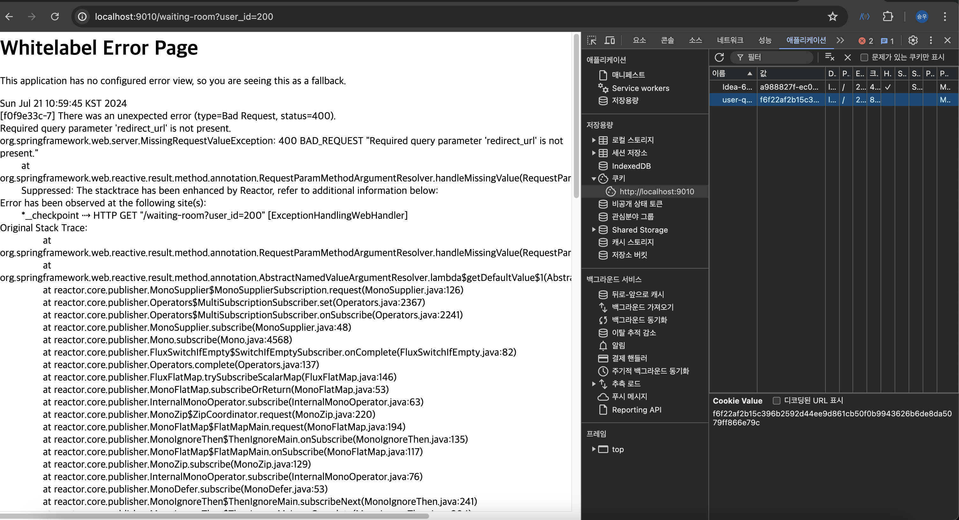Sort cookies by 이름 column header
Image resolution: width=959 pixels, height=520 pixels.
point(733,73)
